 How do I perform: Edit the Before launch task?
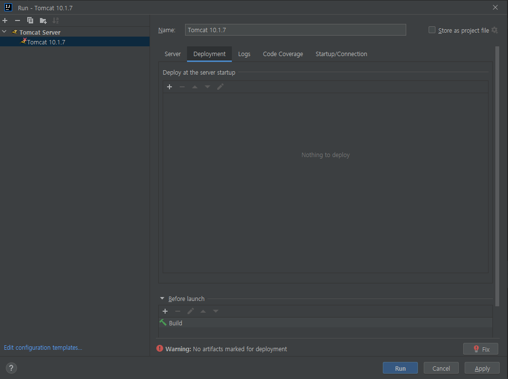pos(190,311)
